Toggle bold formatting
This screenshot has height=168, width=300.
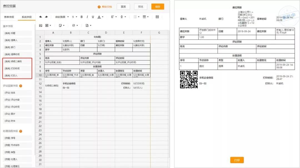[81, 17]
